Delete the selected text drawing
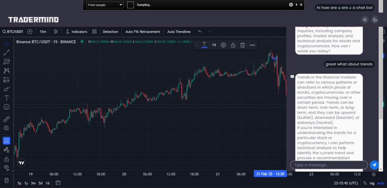The image size is (387, 188). 243,45
